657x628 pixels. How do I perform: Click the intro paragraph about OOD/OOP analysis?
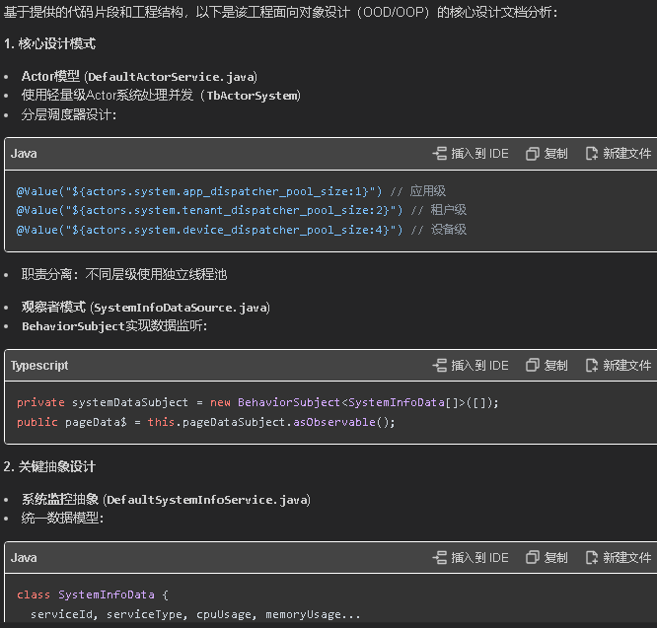pyautogui.click(x=281, y=12)
